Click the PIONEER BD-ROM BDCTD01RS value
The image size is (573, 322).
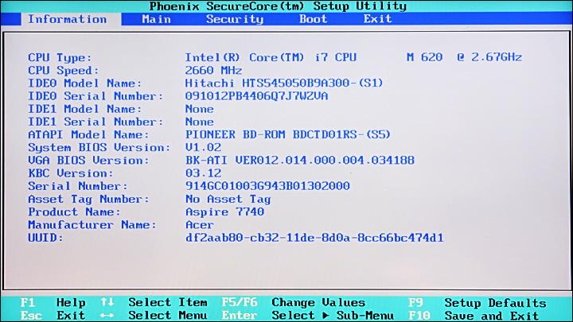[x=288, y=134]
